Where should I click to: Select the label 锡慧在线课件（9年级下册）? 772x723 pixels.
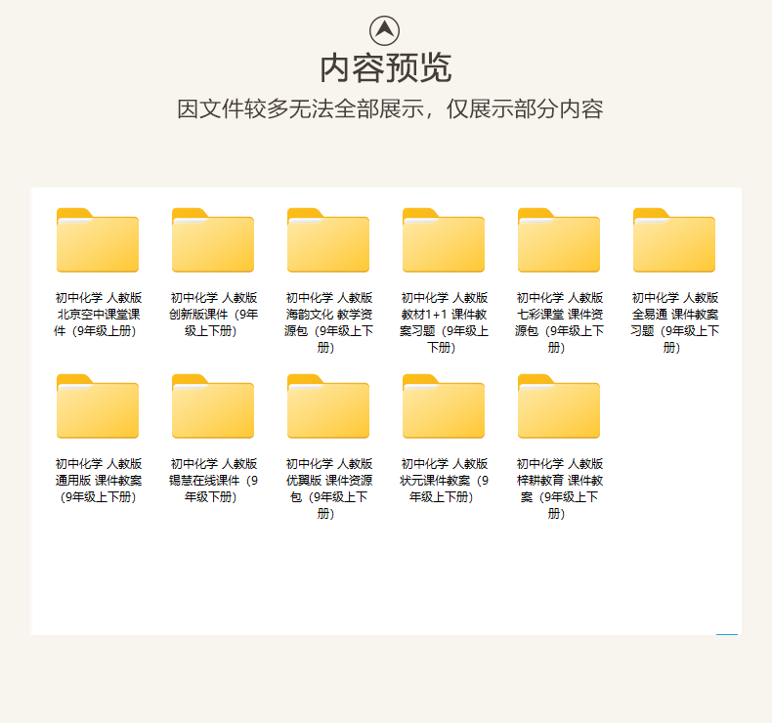[x=213, y=481]
